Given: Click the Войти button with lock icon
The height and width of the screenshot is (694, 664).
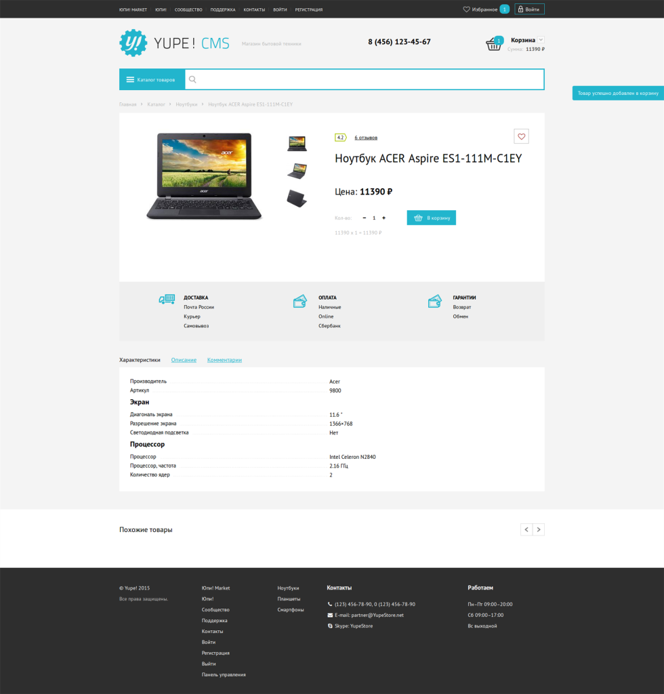Looking at the screenshot, I should point(530,9).
